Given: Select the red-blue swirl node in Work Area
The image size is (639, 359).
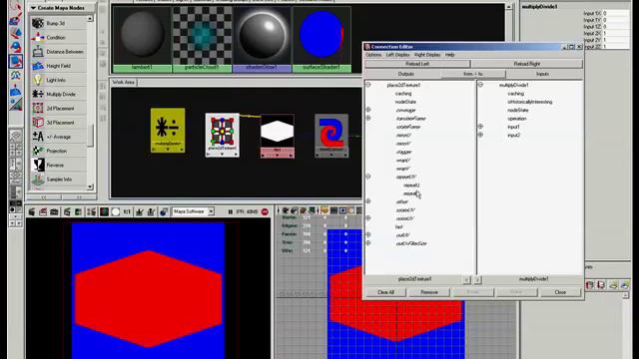Looking at the screenshot, I should pos(331,136).
